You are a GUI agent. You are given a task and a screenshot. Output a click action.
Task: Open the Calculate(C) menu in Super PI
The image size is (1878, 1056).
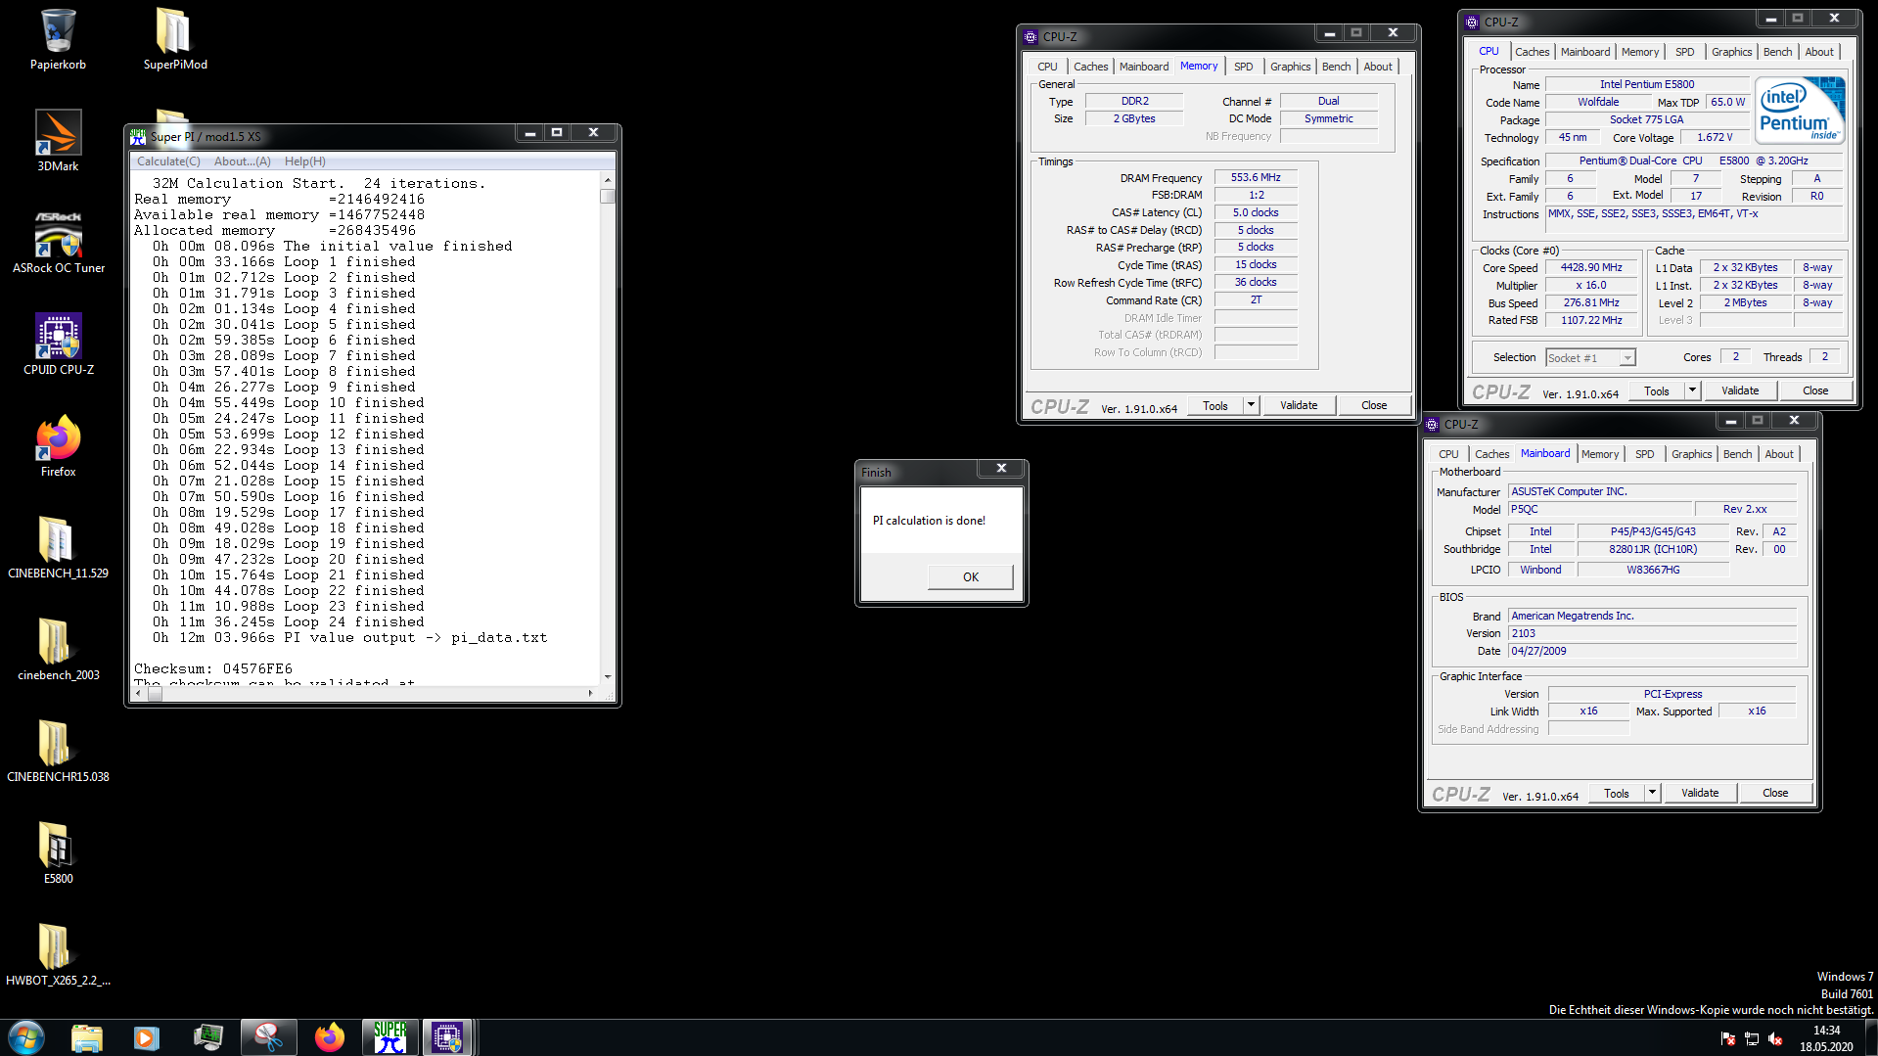click(x=168, y=161)
